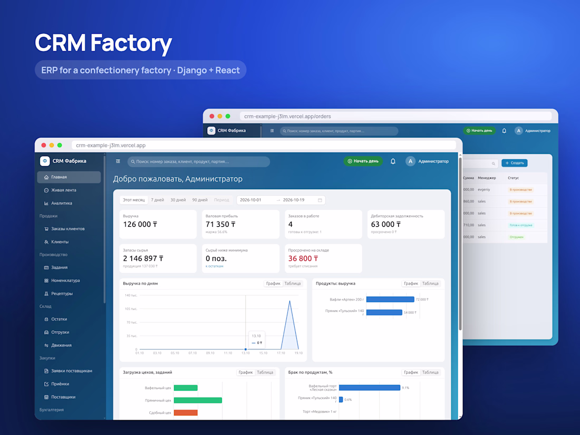Switch Продукты: выручка to Таблица view
Screen dimensions: 580x435
coord(430,284)
